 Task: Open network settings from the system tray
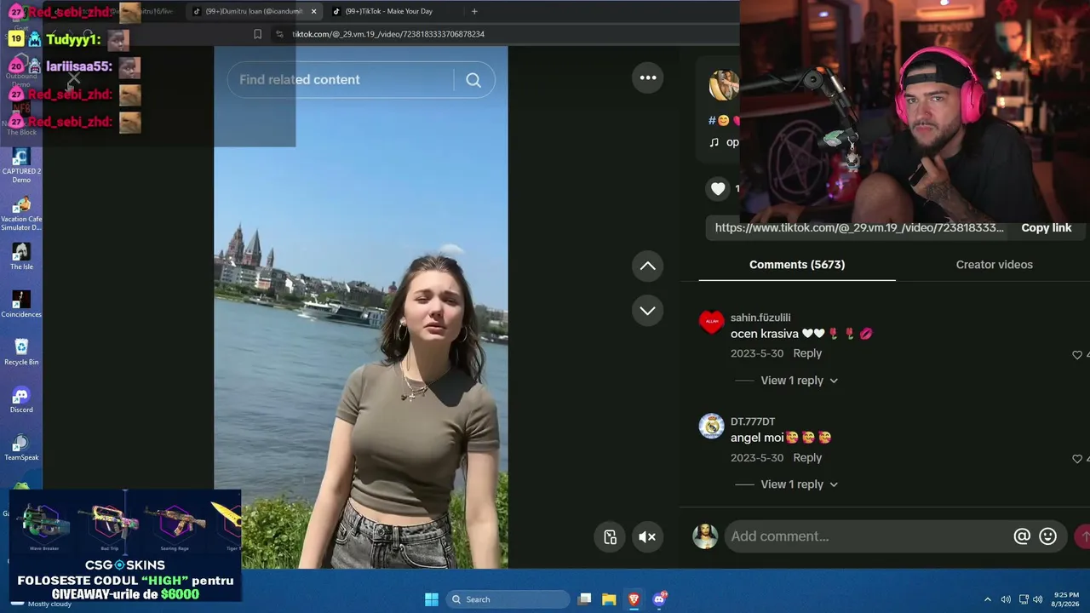1024,599
